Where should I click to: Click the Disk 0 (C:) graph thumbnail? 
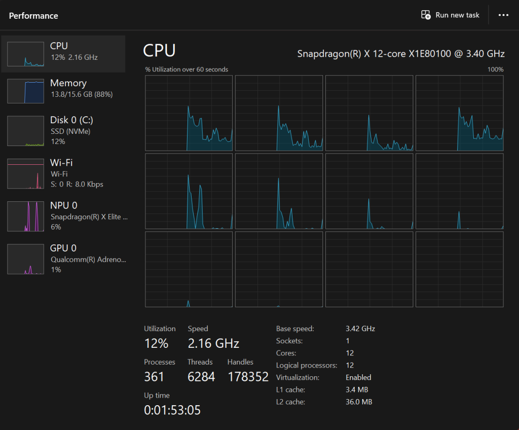(25, 131)
